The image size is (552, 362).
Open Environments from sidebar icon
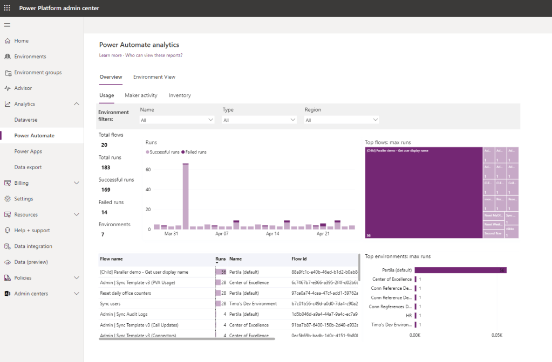(8, 57)
